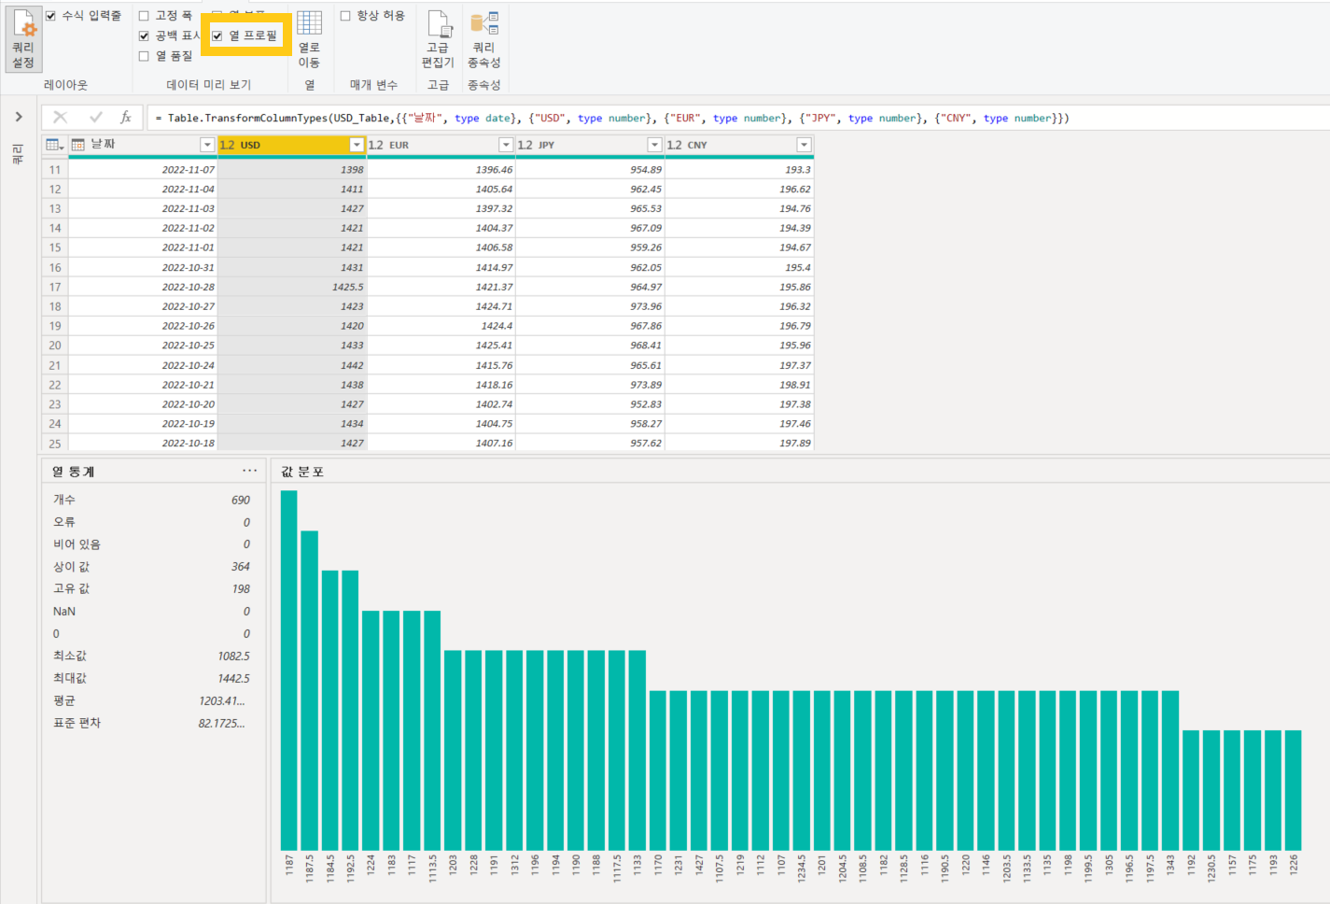
Task: Click the formula bar text field
Action: coord(737,118)
